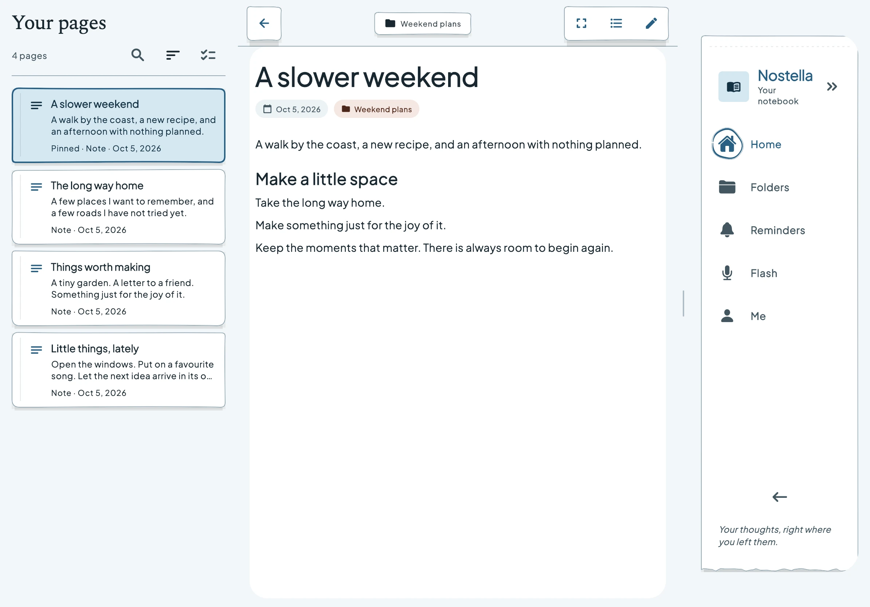Open Folders in the sidebar

click(x=779, y=187)
